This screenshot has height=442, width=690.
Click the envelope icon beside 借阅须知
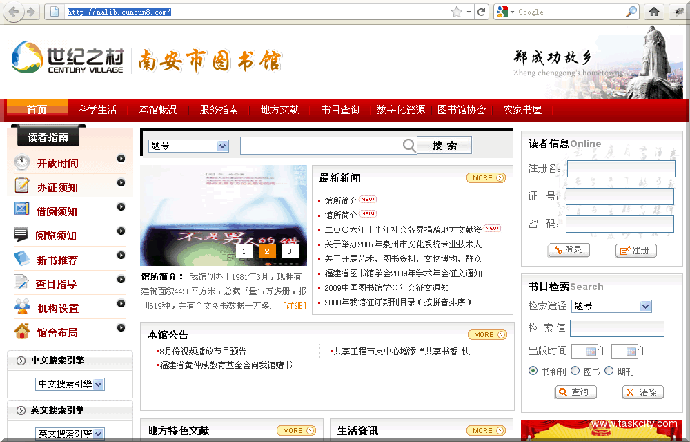pyautogui.click(x=22, y=210)
